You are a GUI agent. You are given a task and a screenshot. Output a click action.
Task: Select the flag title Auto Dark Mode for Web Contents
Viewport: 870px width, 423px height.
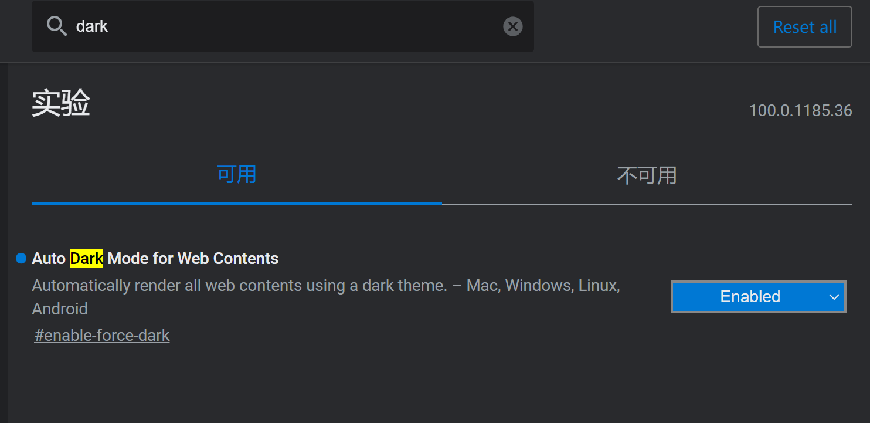[155, 258]
